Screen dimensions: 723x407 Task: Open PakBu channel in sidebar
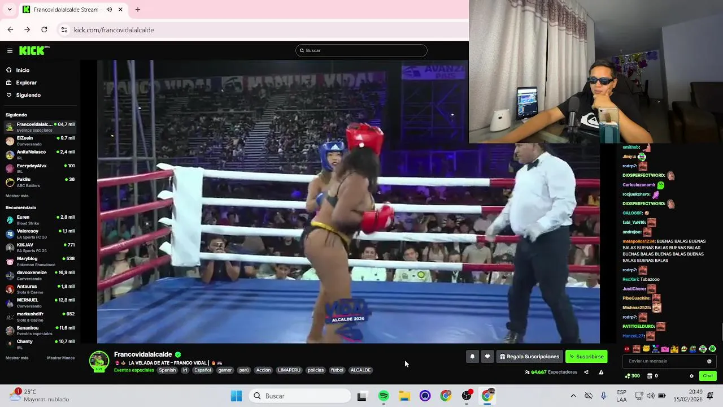click(40, 182)
